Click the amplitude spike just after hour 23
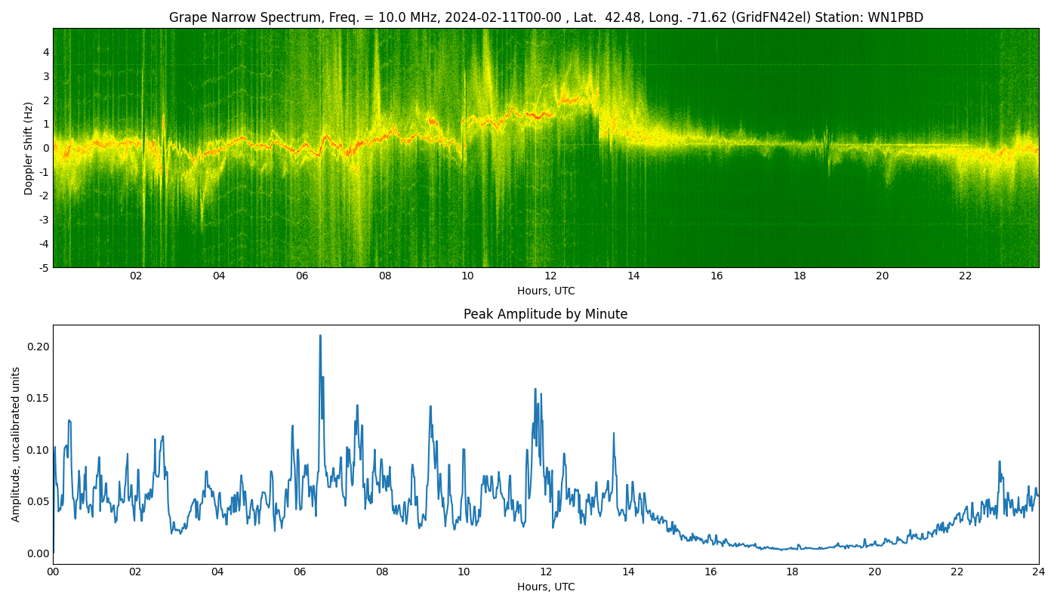This screenshot has width=1057, height=604. (1000, 462)
